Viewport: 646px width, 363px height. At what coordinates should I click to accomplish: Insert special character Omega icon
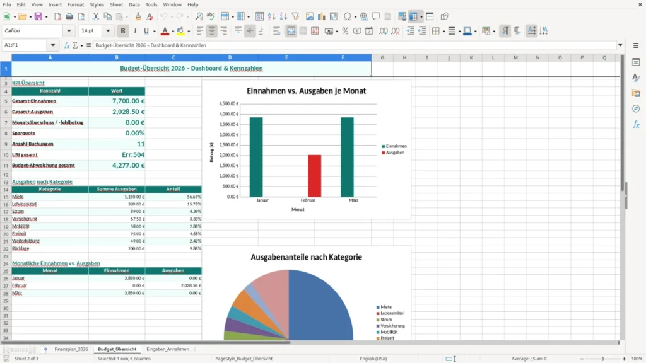[x=348, y=16]
